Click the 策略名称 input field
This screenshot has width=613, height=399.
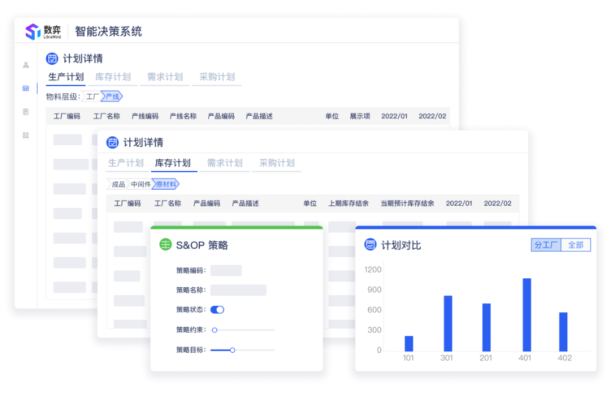[x=238, y=290]
